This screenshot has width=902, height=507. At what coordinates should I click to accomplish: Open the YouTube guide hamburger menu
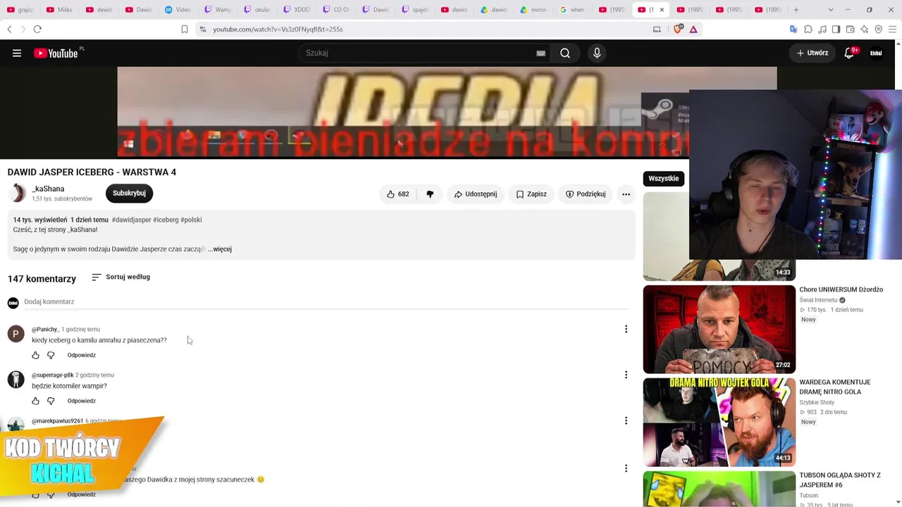click(17, 53)
